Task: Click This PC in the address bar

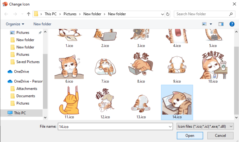Action: 51,14
